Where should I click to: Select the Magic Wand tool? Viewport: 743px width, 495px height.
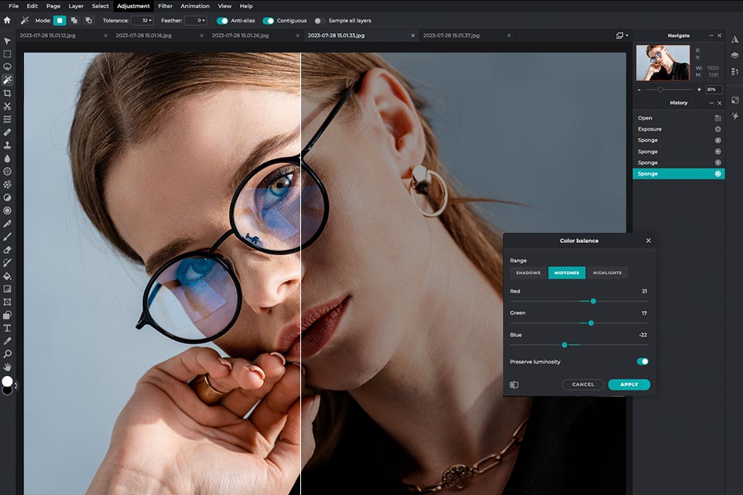point(7,80)
